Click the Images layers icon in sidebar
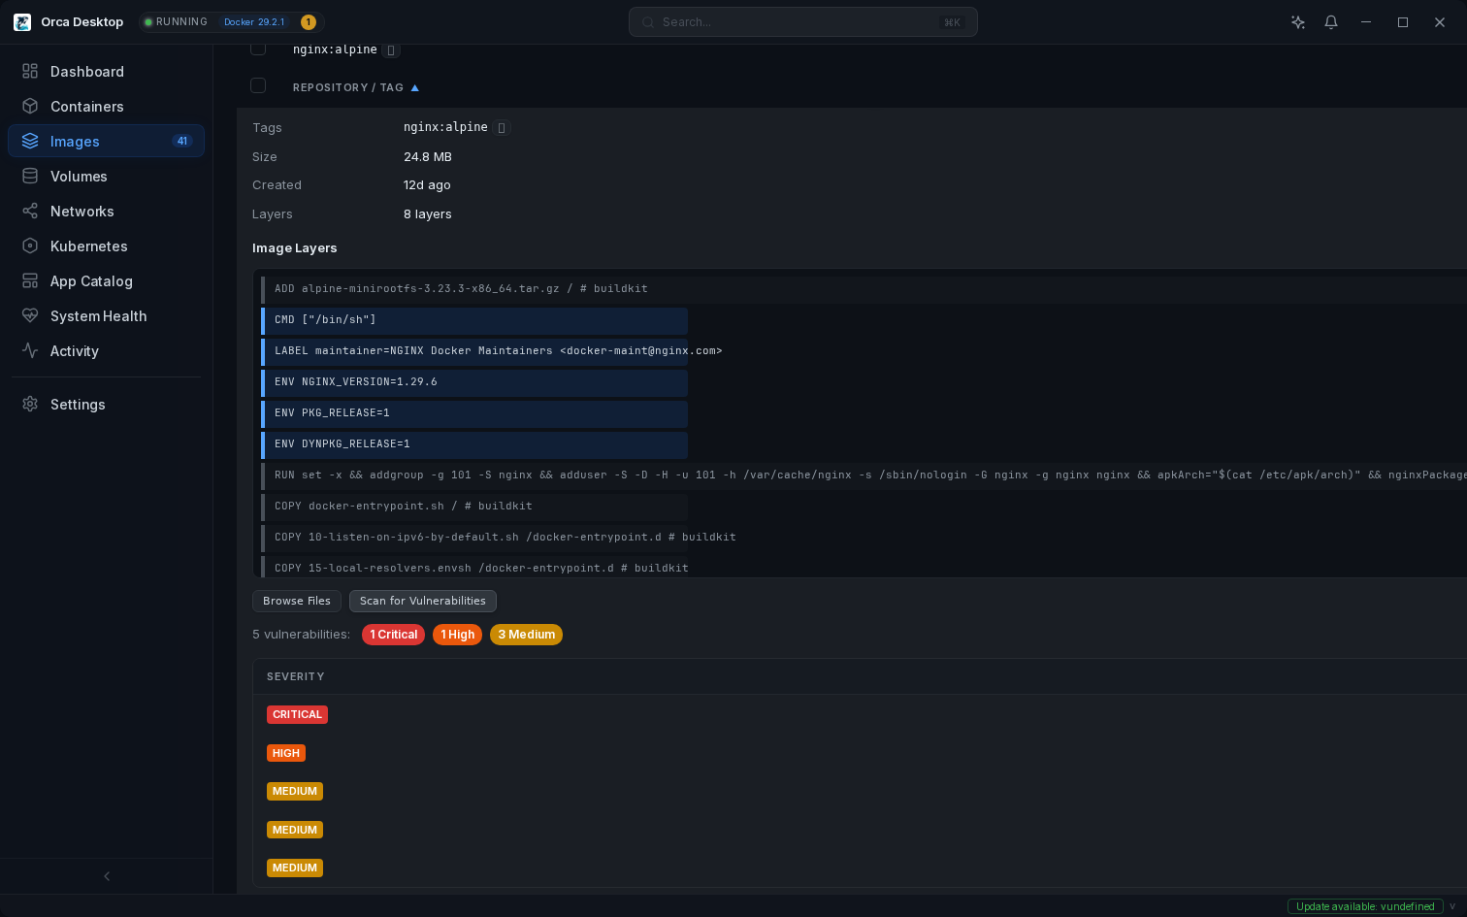The image size is (1467, 917). [30, 141]
